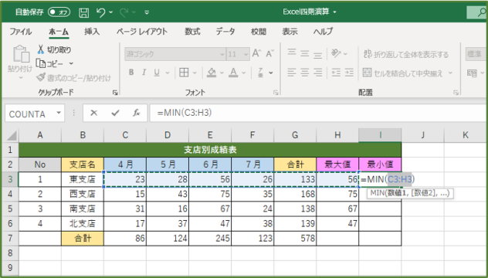Screen dimensions: 488x278
Task: Switch to the ヘルプ tab
Action: [323, 32]
